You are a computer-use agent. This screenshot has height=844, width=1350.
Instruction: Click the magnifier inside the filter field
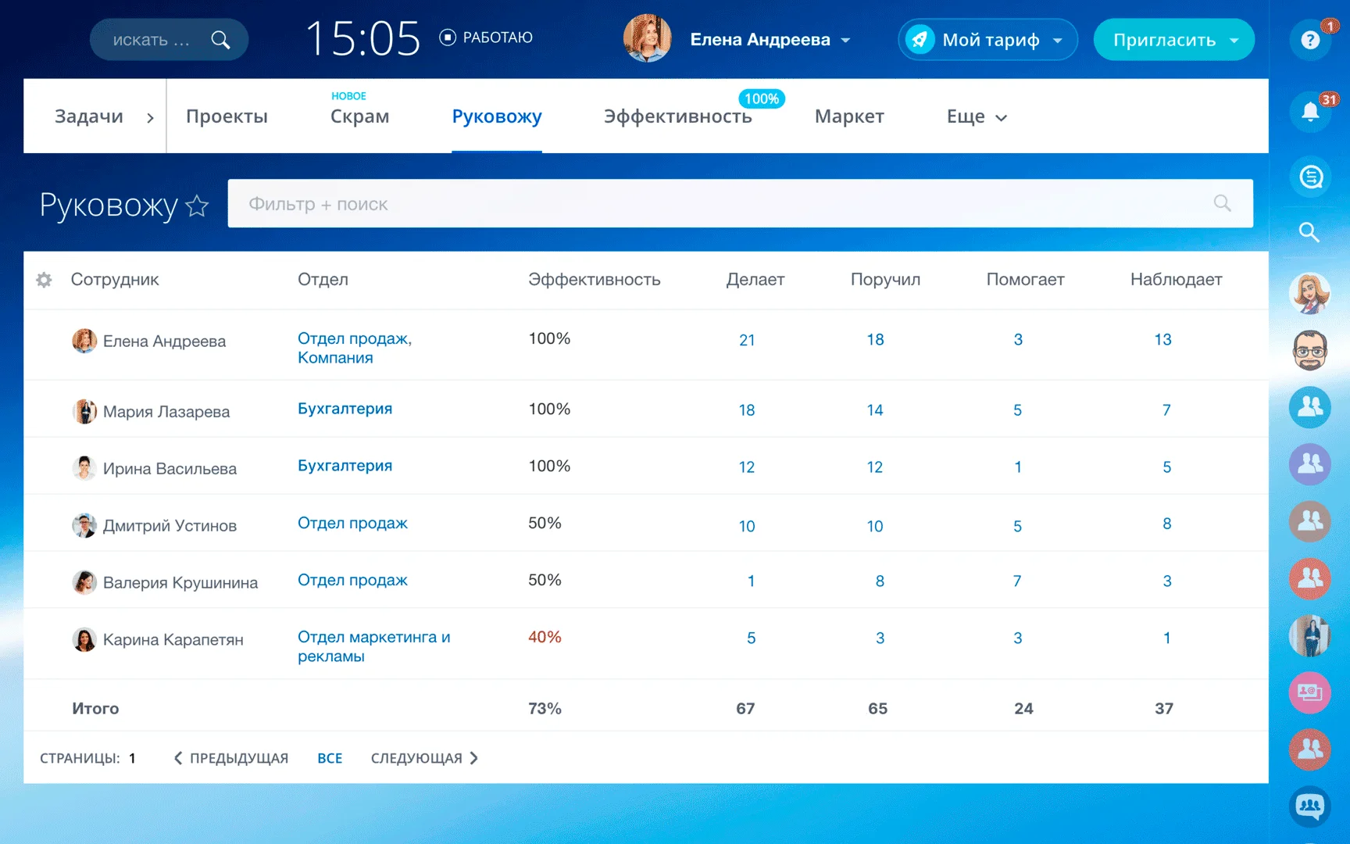tap(1222, 203)
